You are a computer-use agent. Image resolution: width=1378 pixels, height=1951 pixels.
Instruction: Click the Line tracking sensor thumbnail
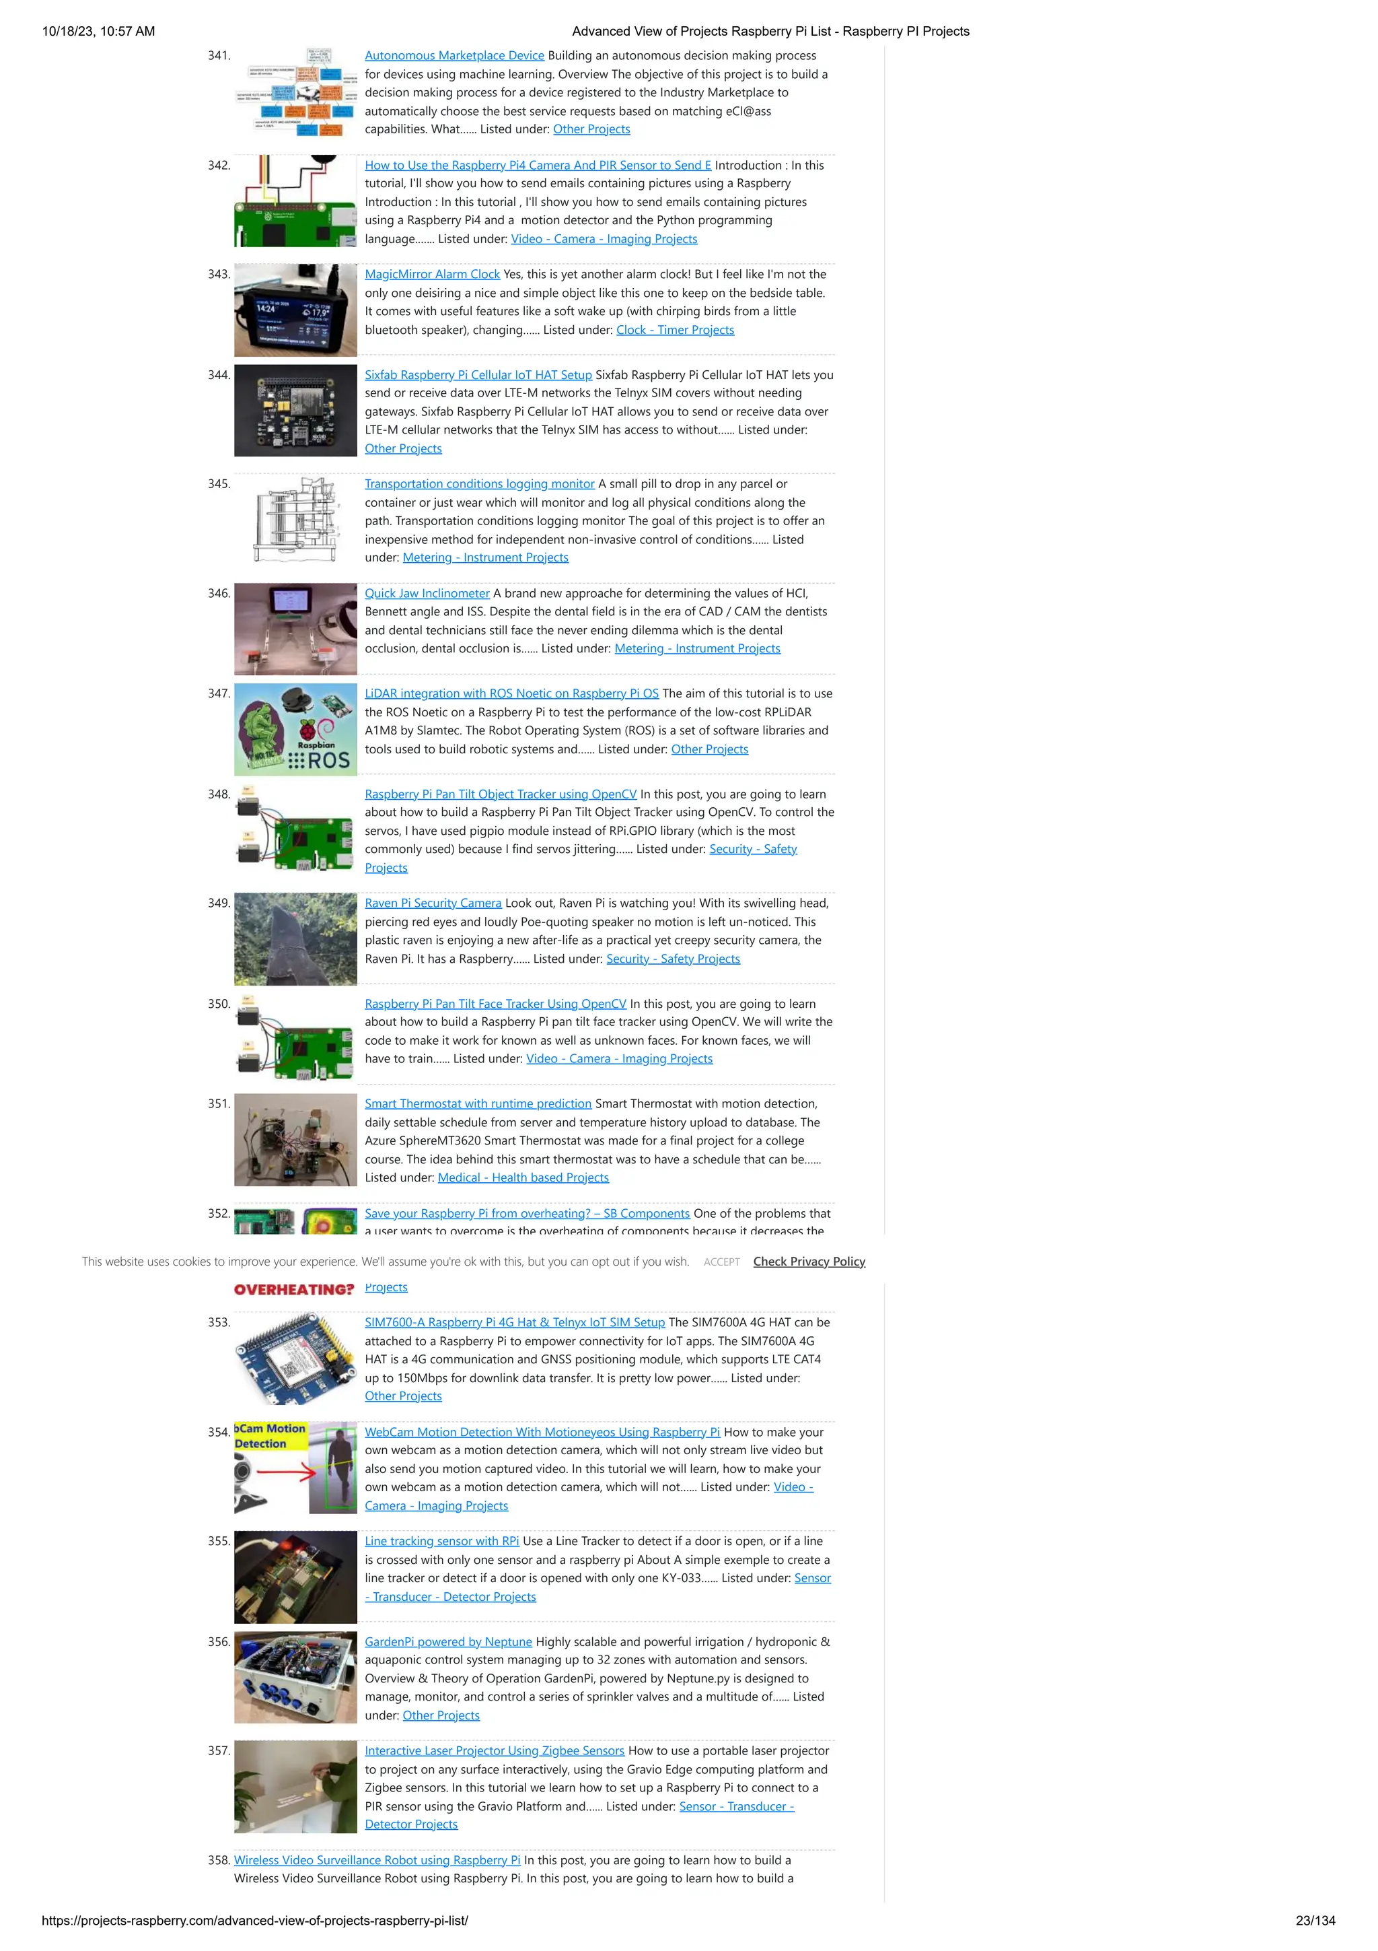click(x=295, y=1577)
